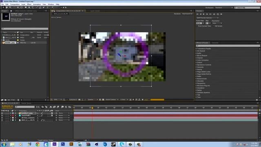Select the Eraser tool

44,7
